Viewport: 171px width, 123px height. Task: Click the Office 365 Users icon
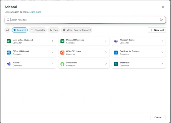click(x=62, y=53)
